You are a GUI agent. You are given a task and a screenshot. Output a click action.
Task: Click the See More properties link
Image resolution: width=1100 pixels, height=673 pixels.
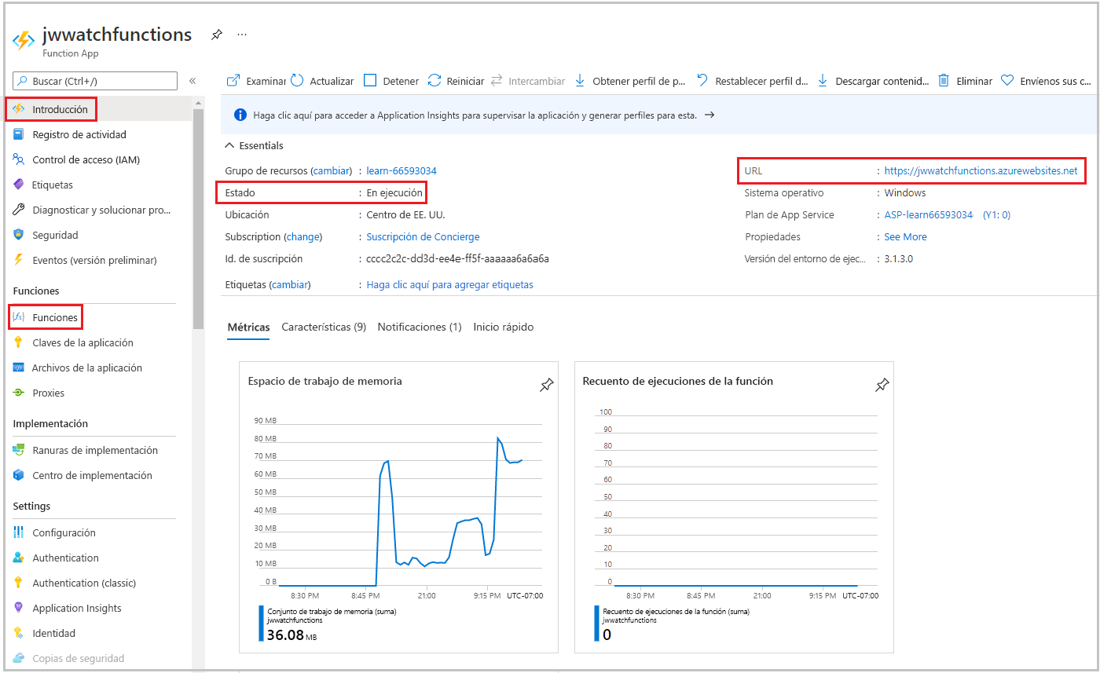pos(905,237)
